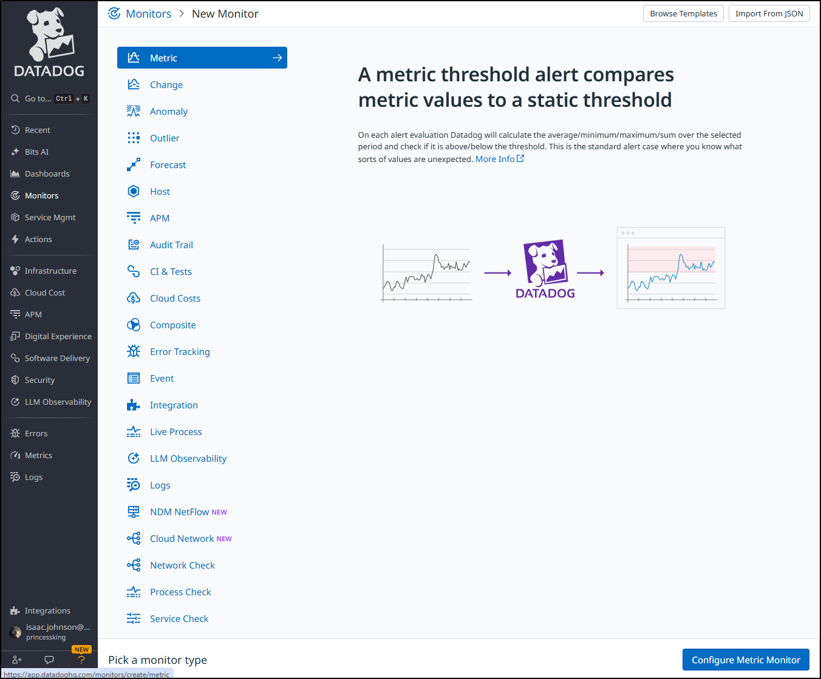
Task: Open the chat bubble icon in sidebar footer
Action: pos(49,660)
